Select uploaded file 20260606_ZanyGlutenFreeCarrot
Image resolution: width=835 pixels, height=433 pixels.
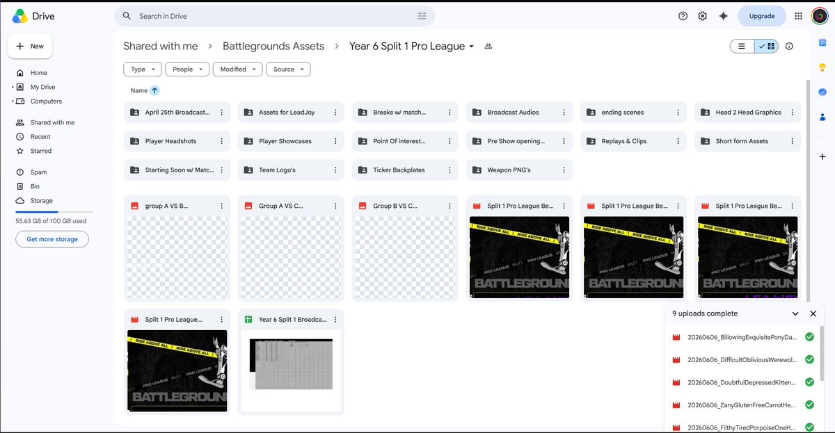point(744,405)
